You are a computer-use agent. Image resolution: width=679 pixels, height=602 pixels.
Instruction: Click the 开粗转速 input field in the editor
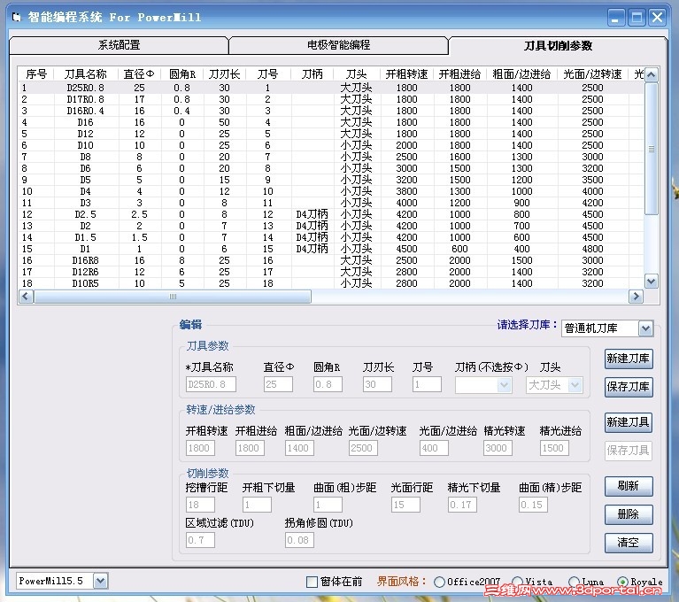[x=200, y=448]
